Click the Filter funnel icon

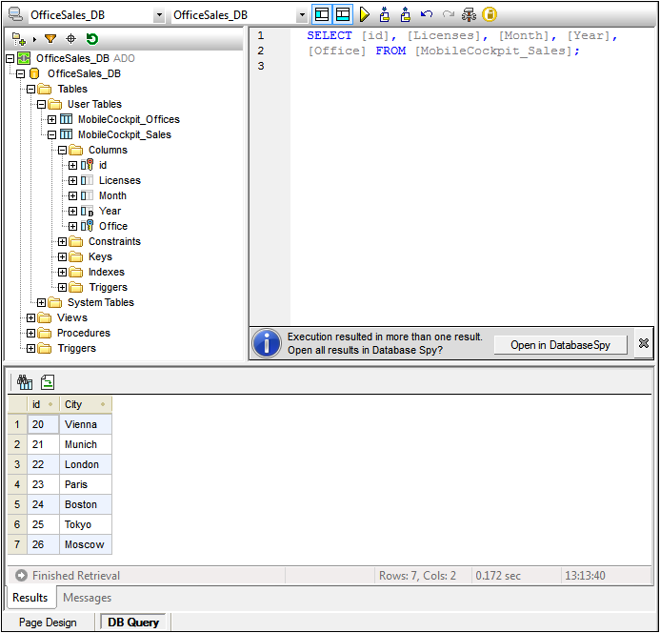tap(50, 39)
